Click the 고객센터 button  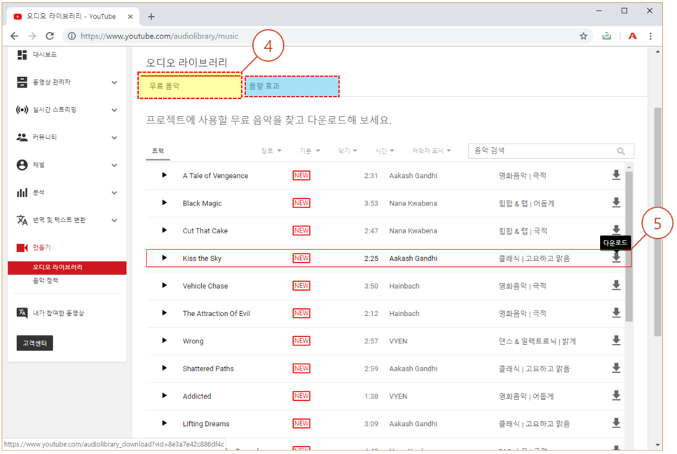coord(34,343)
